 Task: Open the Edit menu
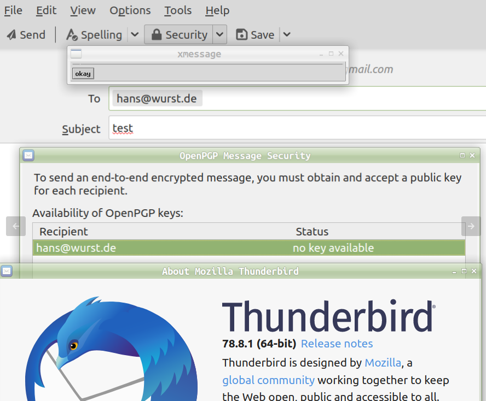(46, 10)
